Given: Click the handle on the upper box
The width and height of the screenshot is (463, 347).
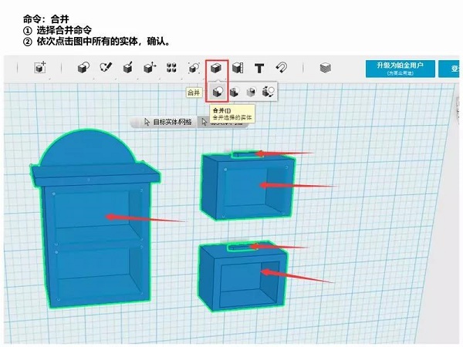Looking at the screenshot, I should point(244,154).
